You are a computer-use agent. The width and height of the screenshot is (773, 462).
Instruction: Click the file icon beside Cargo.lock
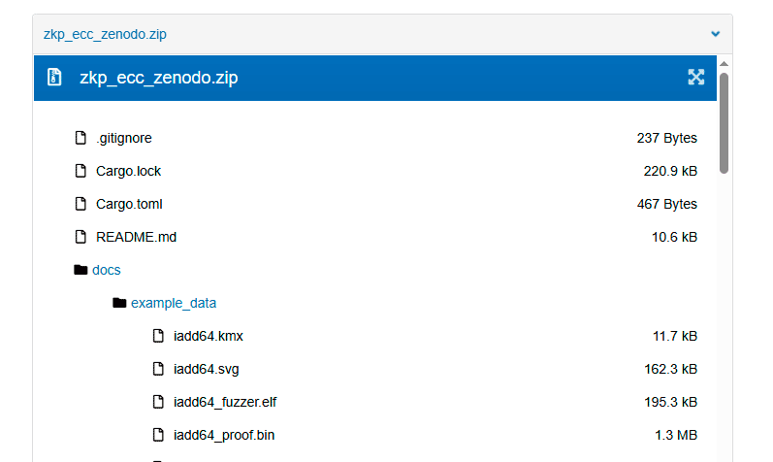81,171
